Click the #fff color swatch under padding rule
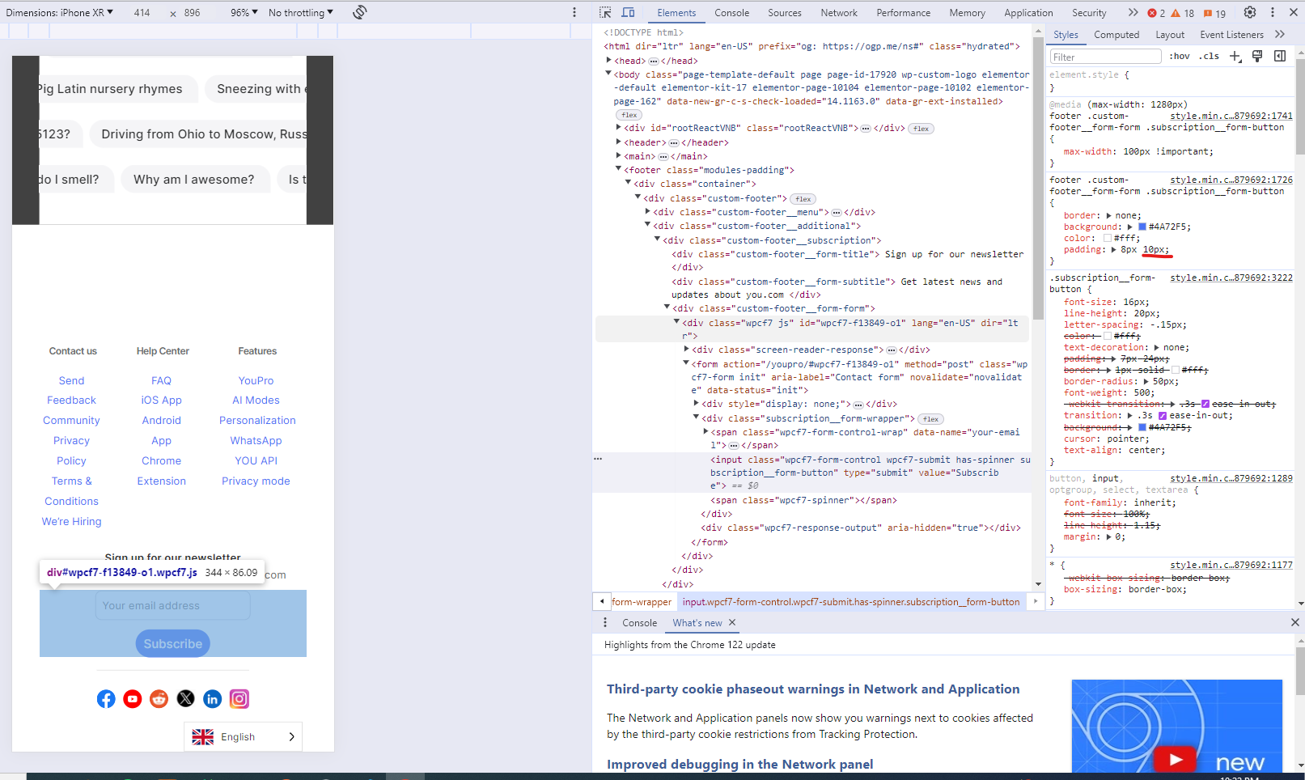Screen dimensions: 1305x780 coord(1108,238)
